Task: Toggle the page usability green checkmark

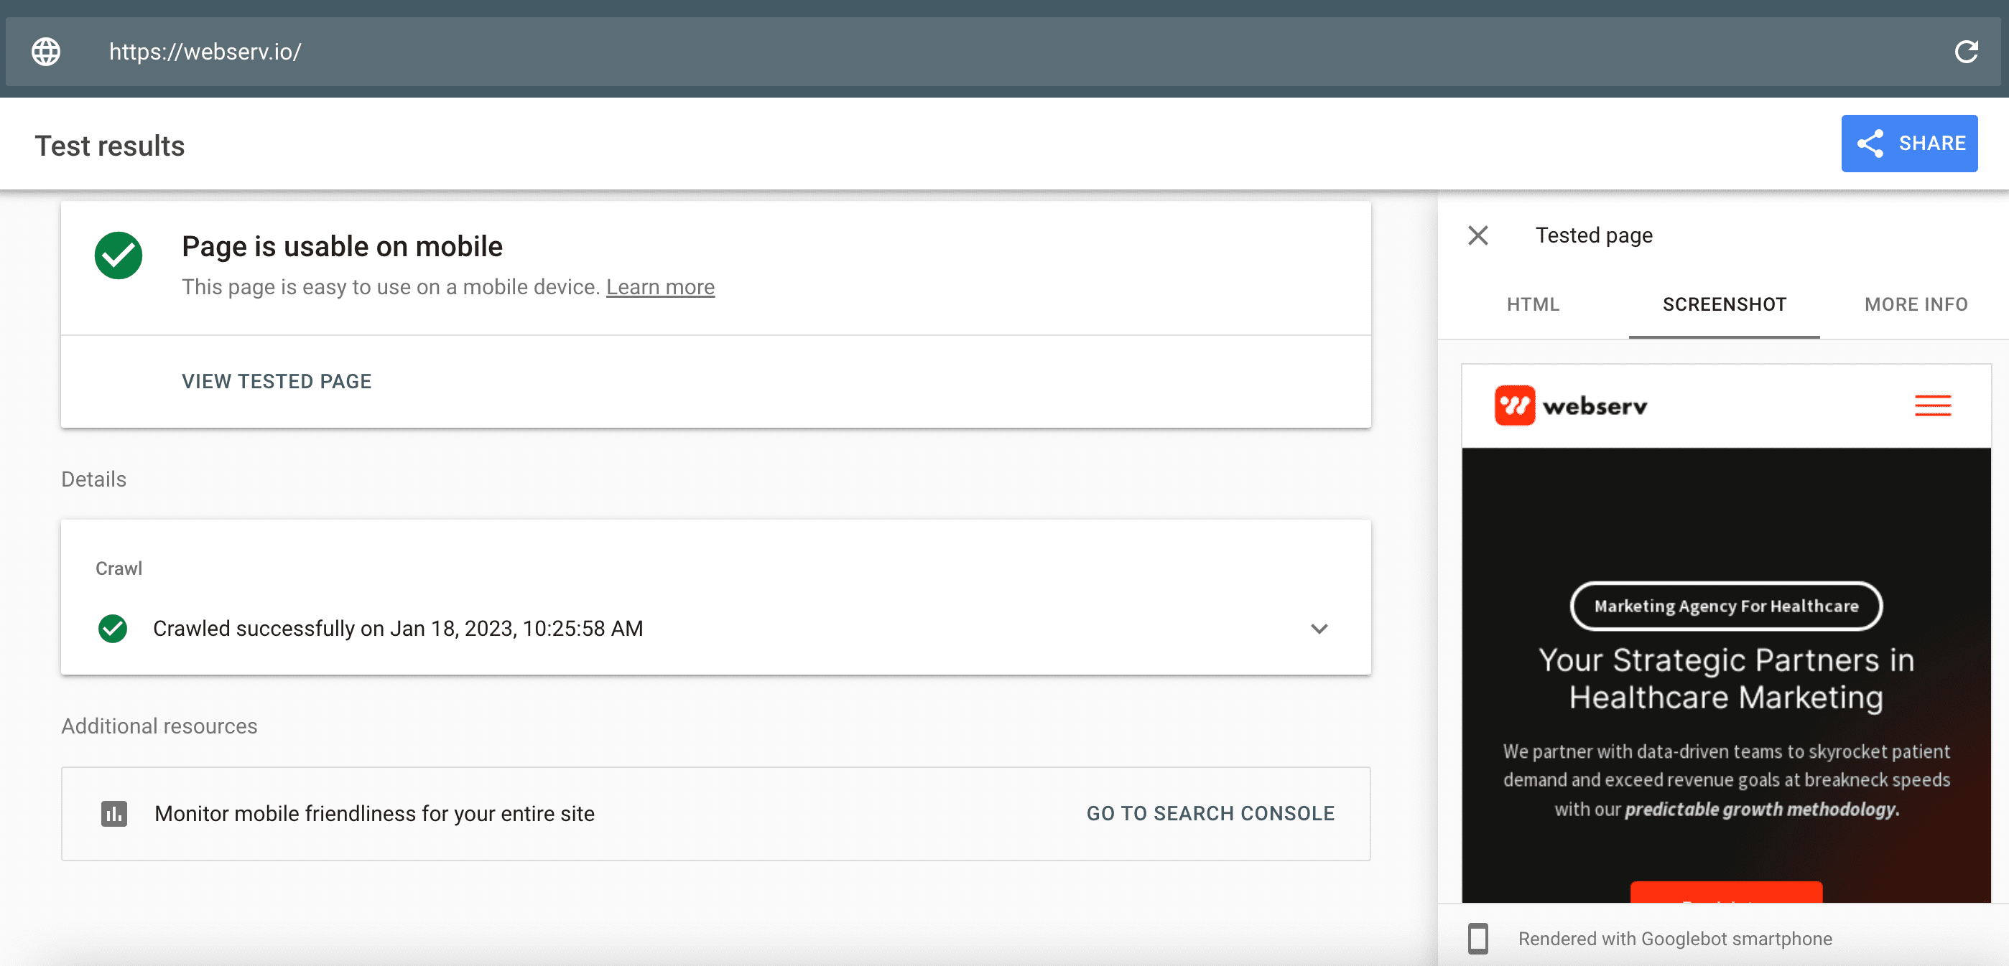Action: click(x=121, y=255)
